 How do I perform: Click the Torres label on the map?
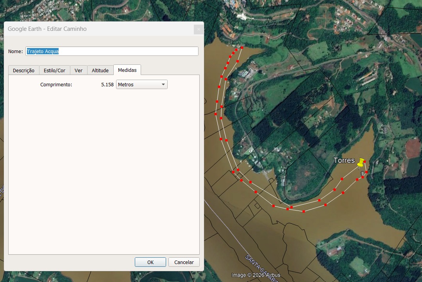344,161
